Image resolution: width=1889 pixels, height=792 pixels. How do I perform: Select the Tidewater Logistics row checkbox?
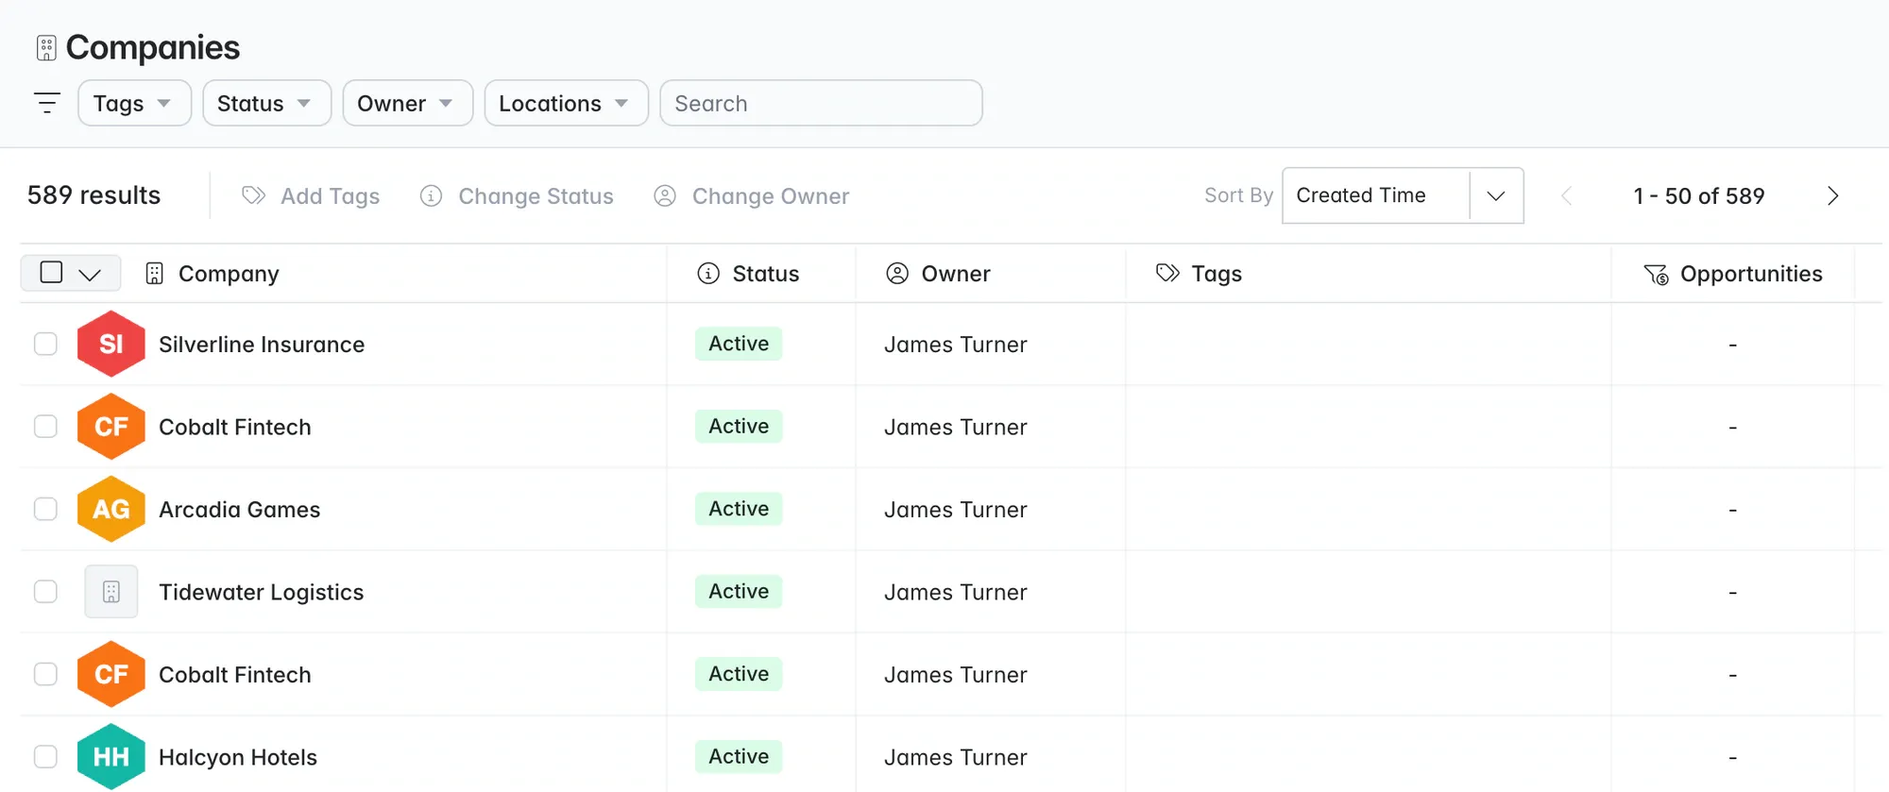[x=45, y=592]
